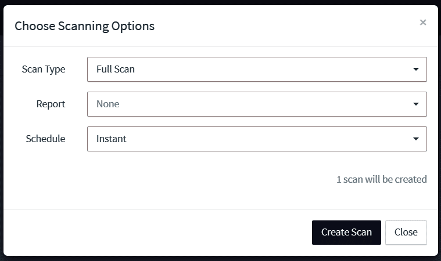The height and width of the screenshot is (261, 441).
Task: Click the 'Instant' schedule value text
Action: [x=112, y=139]
